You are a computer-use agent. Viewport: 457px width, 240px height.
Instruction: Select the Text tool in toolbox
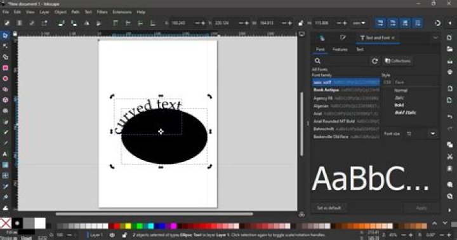[x=5, y=154]
